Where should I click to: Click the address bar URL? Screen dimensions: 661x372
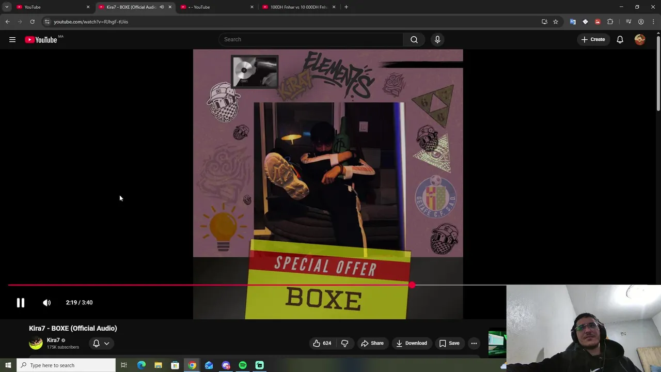pos(91,22)
